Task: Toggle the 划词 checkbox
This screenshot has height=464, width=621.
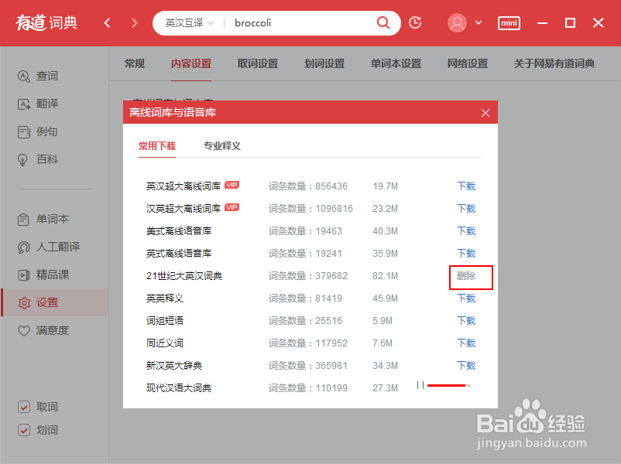Action: pos(24,430)
